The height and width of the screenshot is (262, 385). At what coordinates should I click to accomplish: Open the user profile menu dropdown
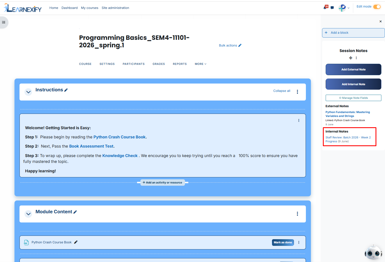click(344, 8)
